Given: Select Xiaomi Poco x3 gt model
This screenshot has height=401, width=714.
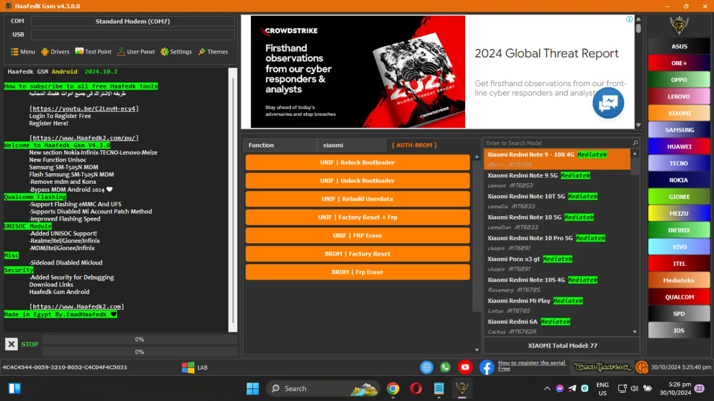Looking at the screenshot, I should pos(557,263).
